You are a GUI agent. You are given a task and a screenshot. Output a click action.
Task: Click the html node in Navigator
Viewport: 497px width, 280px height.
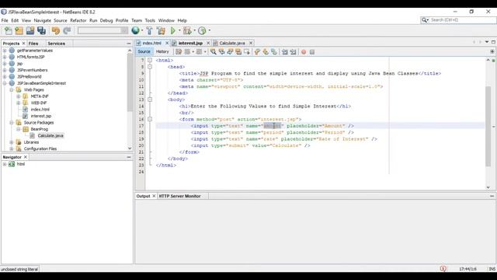(x=21, y=164)
